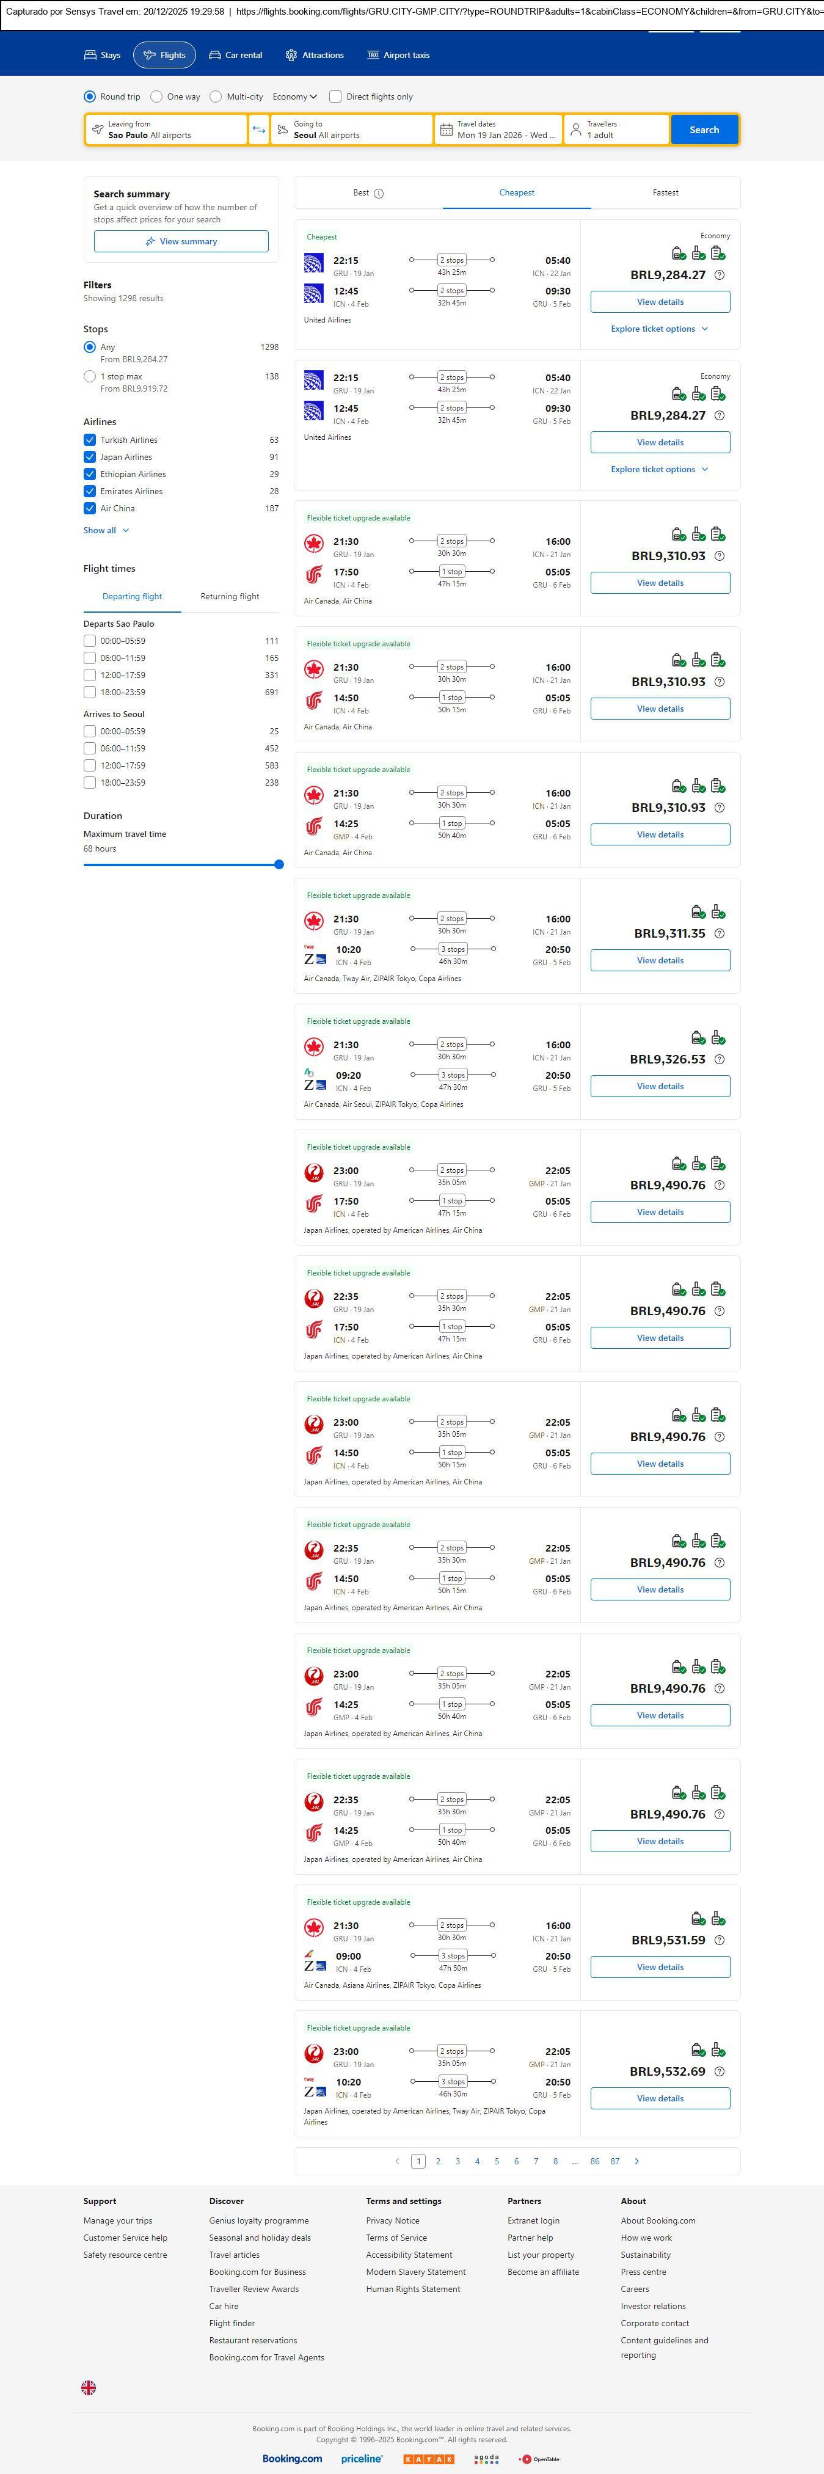
Task: Switch to the Fastest sorting tab
Action: (665, 193)
